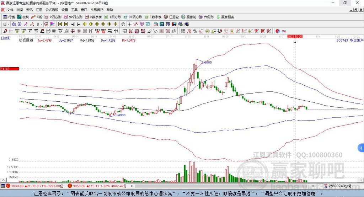The width and height of the screenshot is (364, 197).
Task: Open the 江恩轮 Gann wheel
Action: [171, 17]
